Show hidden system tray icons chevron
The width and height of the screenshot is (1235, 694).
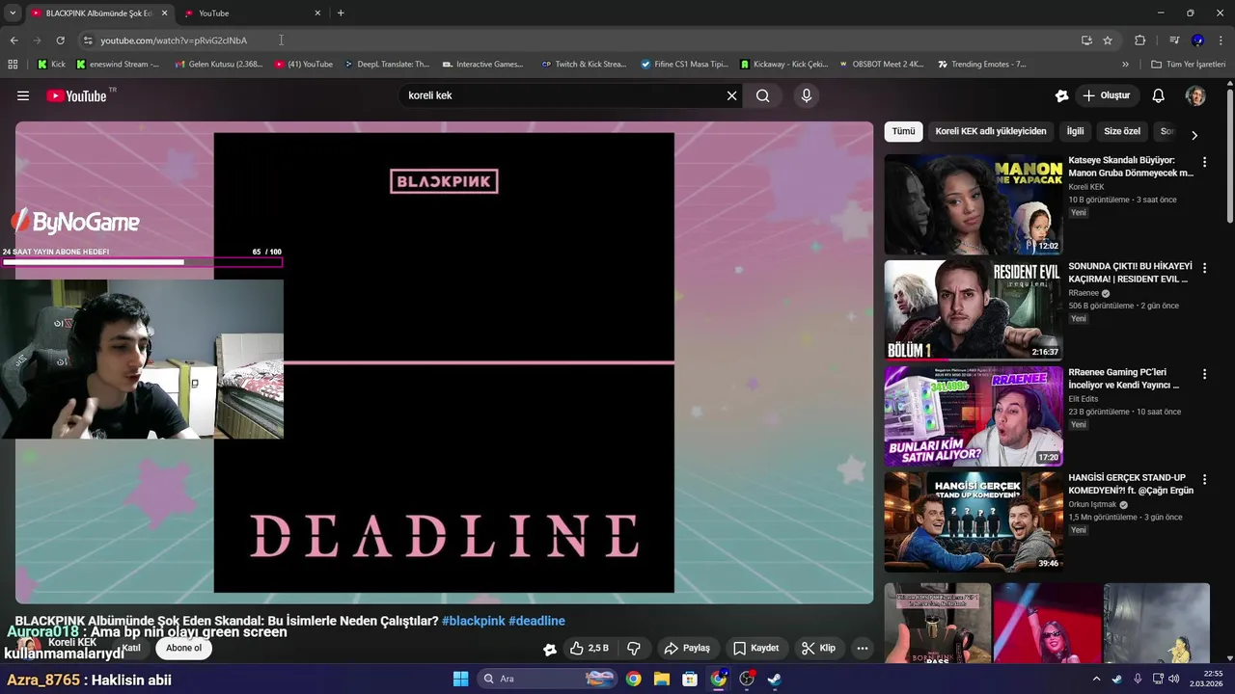[1096, 679]
